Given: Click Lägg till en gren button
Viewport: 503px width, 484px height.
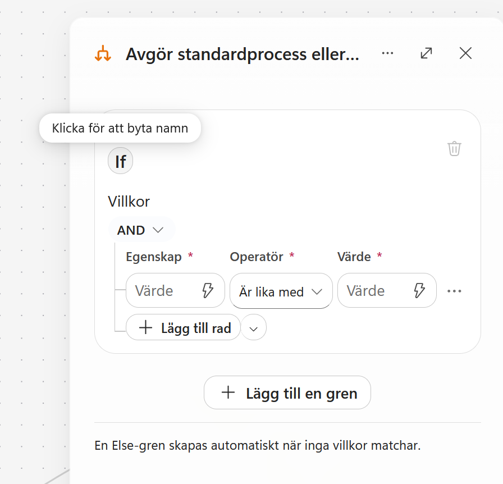Looking at the screenshot, I should (287, 392).
